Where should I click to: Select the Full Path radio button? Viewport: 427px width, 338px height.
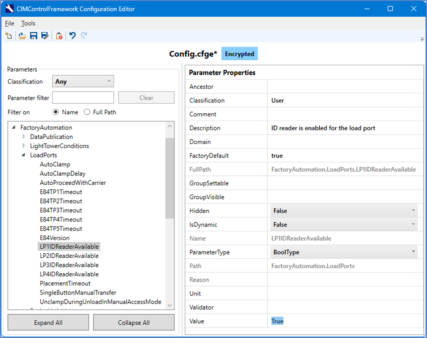[87, 112]
